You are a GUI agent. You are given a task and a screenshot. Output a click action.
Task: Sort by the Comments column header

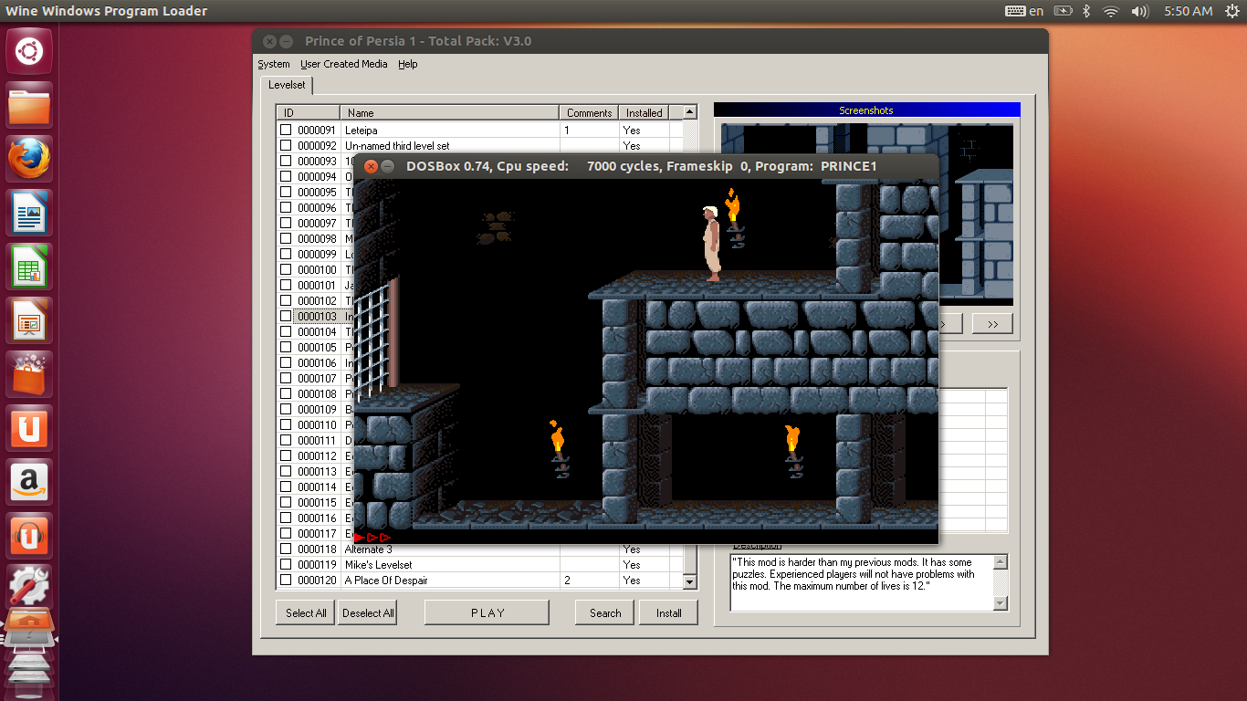click(589, 112)
